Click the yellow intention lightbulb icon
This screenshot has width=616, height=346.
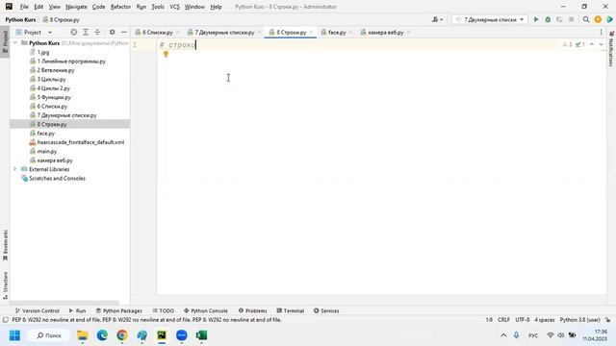[x=166, y=54]
